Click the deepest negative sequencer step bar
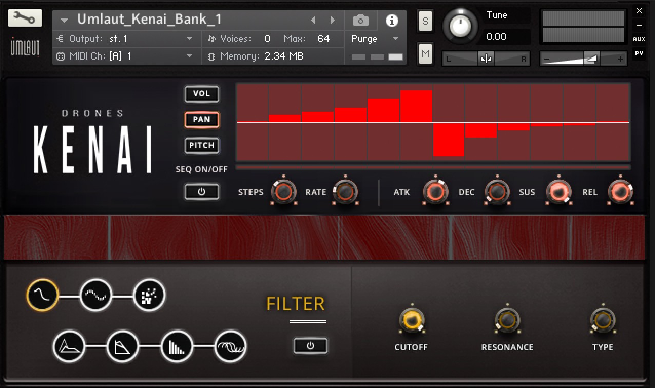Image resolution: width=655 pixels, height=388 pixels. coord(449,140)
